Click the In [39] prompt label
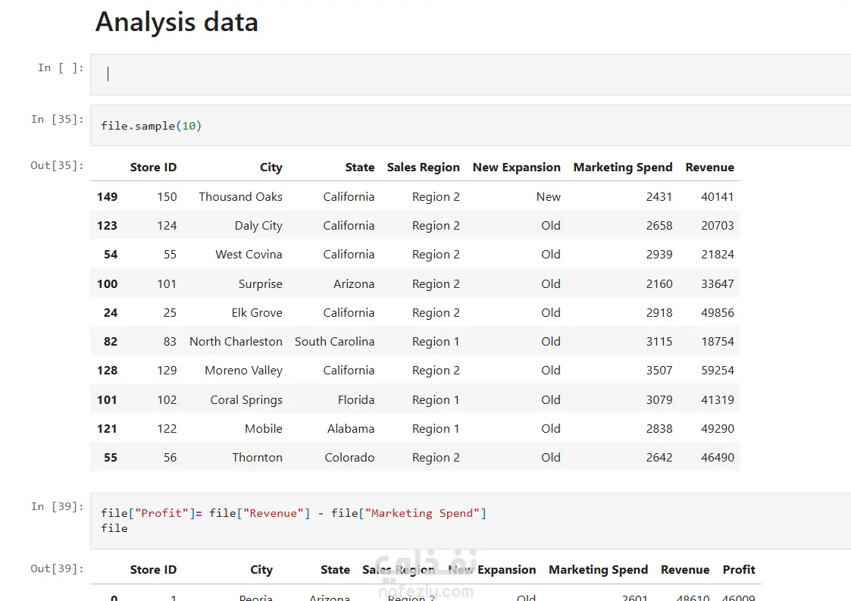 pyautogui.click(x=58, y=506)
